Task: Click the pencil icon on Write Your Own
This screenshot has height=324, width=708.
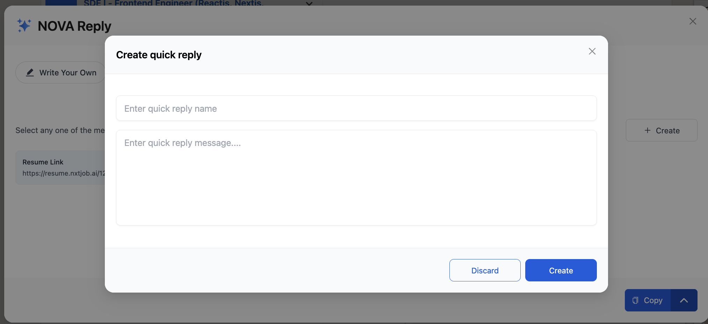Action: pyautogui.click(x=30, y=72)
